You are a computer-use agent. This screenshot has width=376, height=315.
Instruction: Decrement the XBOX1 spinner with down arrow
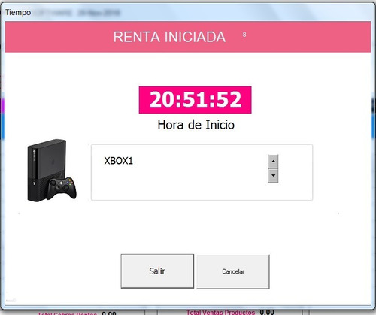click(x=273, y=176)
